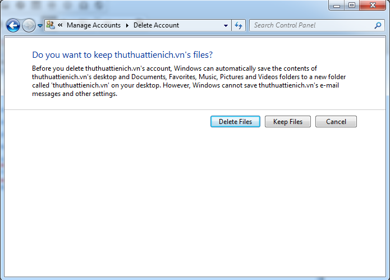Click the magnifier search icon

[378, 25]
